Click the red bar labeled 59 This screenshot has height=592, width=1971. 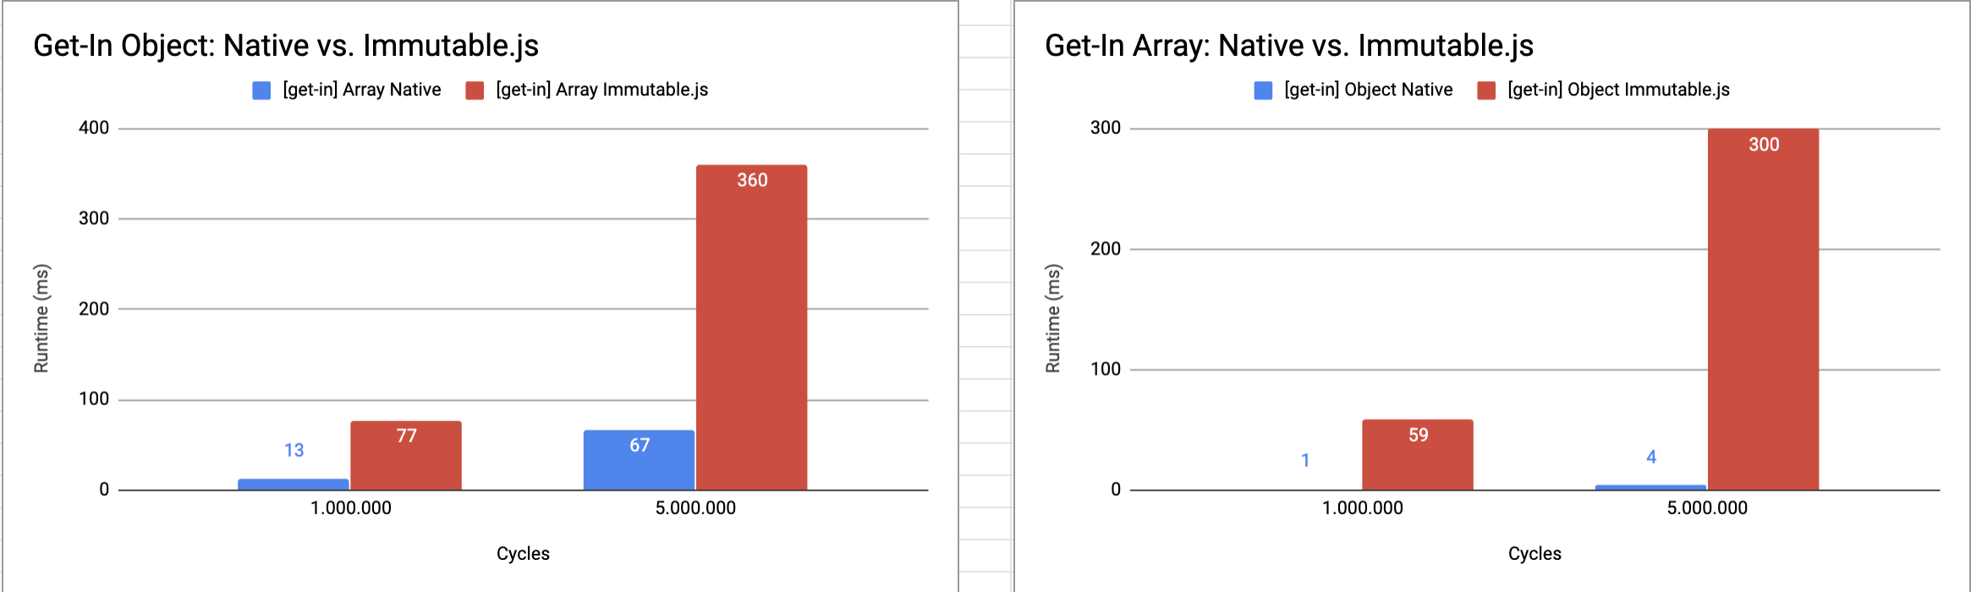(1418, 454)
